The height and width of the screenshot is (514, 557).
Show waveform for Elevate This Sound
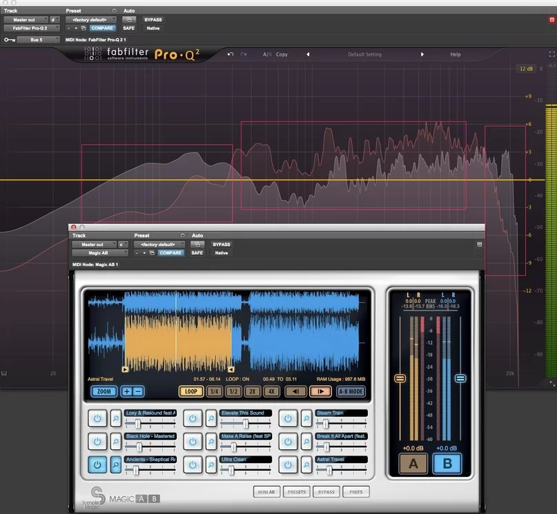pos(211,418)
